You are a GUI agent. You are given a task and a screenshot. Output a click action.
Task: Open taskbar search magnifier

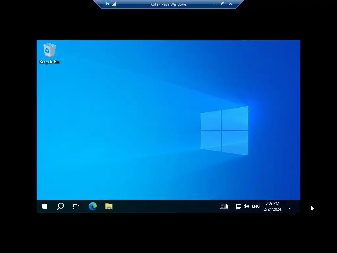tap(60, 206)
